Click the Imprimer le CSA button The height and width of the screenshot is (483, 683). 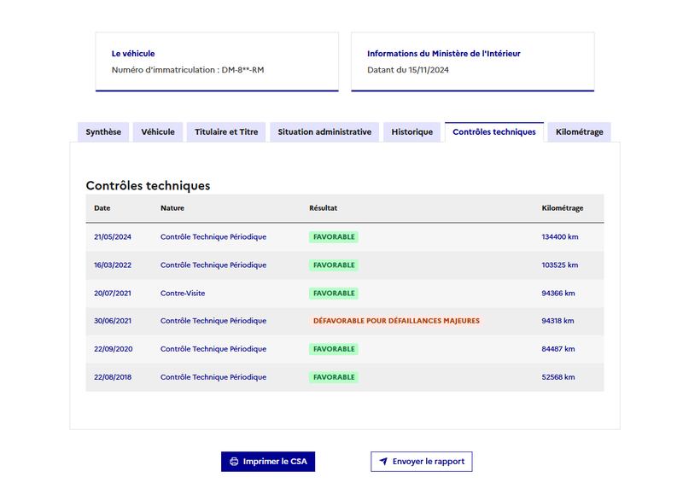[x=268, y=462]
